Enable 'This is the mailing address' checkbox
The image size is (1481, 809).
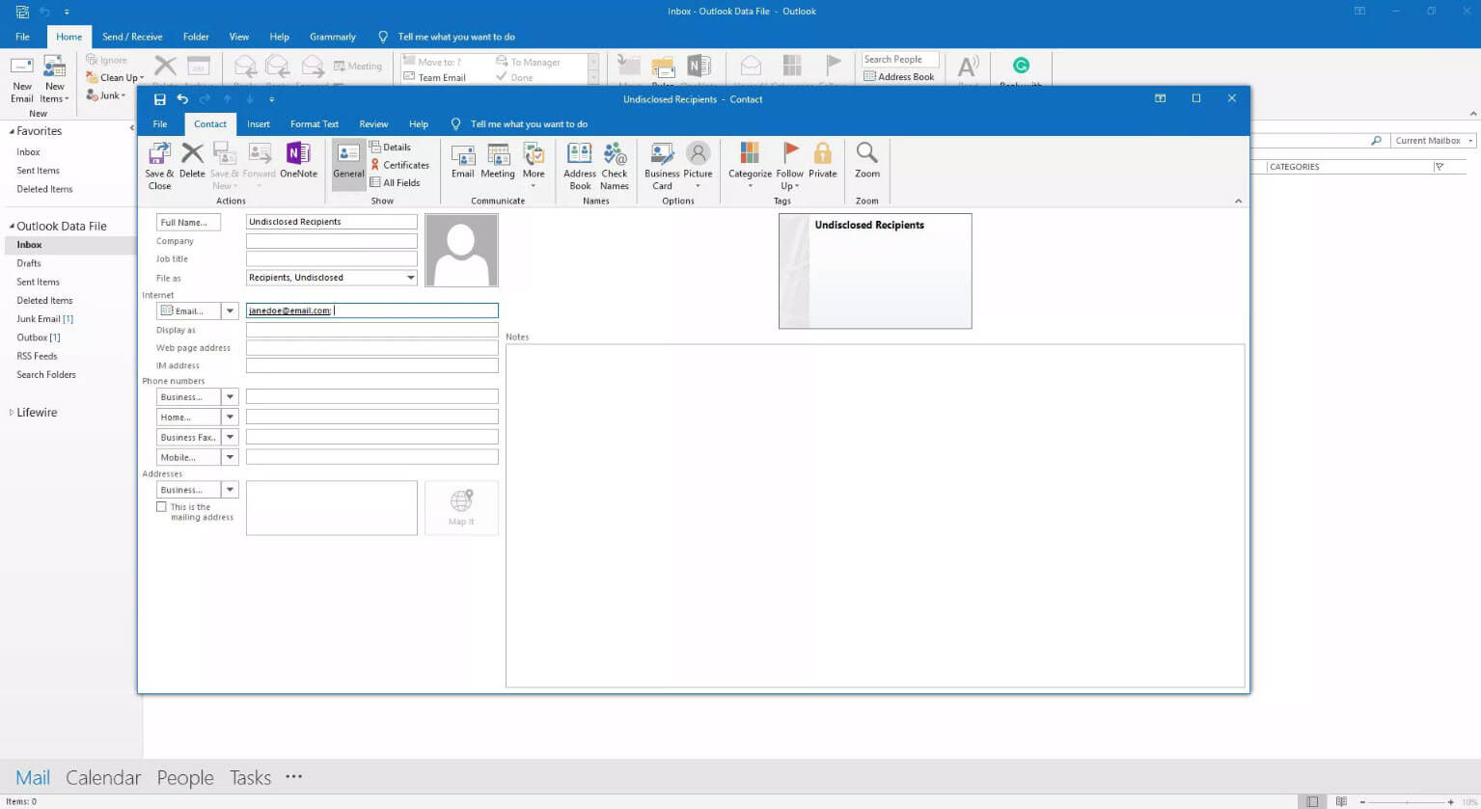pyautogui.click(x=162, y=505)
